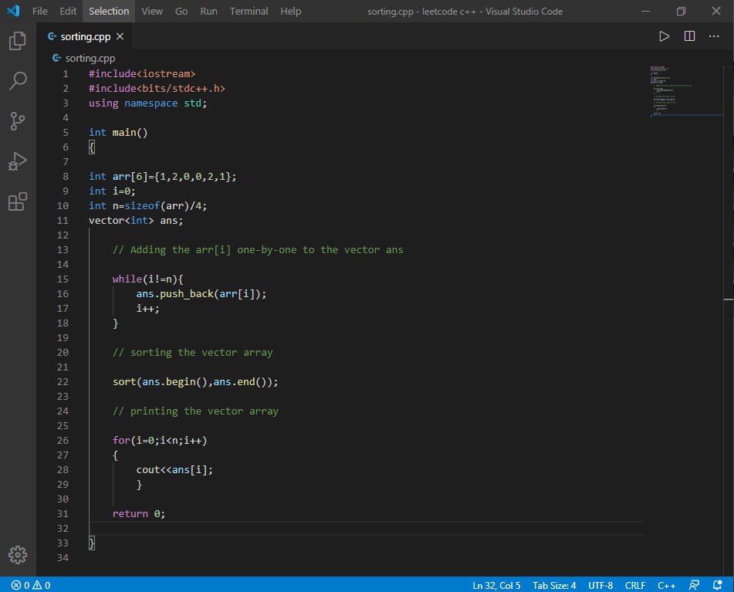This screenshot has height=592, width=734.
Task: Click the 'return 0;' statement
Action: point(139,514)
